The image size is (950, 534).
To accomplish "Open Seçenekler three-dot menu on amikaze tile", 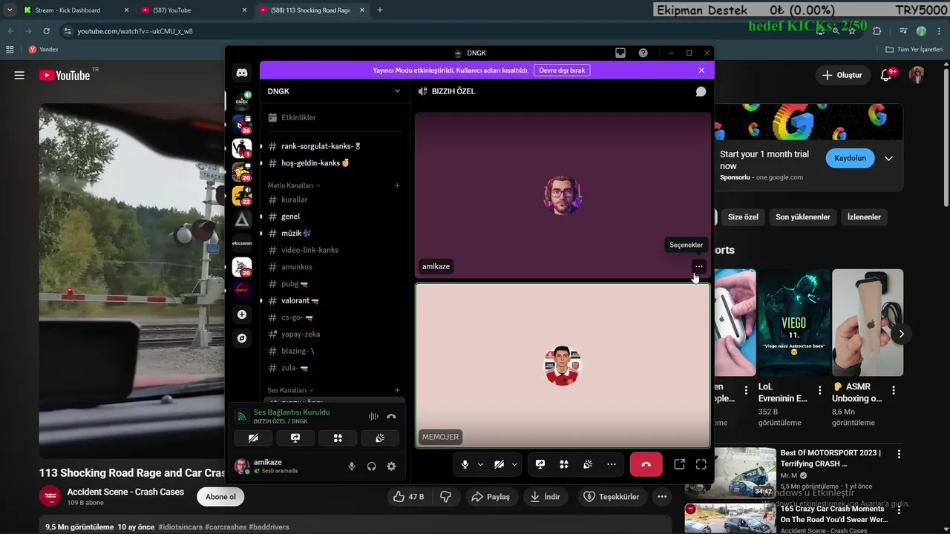I will (x=699, y=266).
